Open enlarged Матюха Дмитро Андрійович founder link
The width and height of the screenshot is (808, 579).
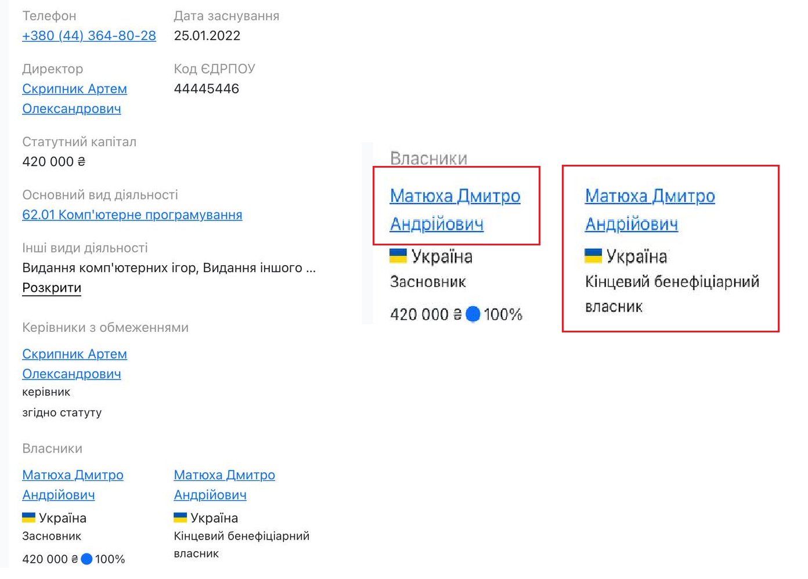(x=455, y=209)
